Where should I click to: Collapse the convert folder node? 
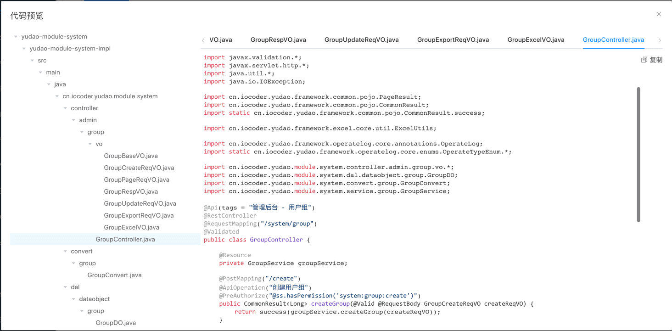coord(66,252)
